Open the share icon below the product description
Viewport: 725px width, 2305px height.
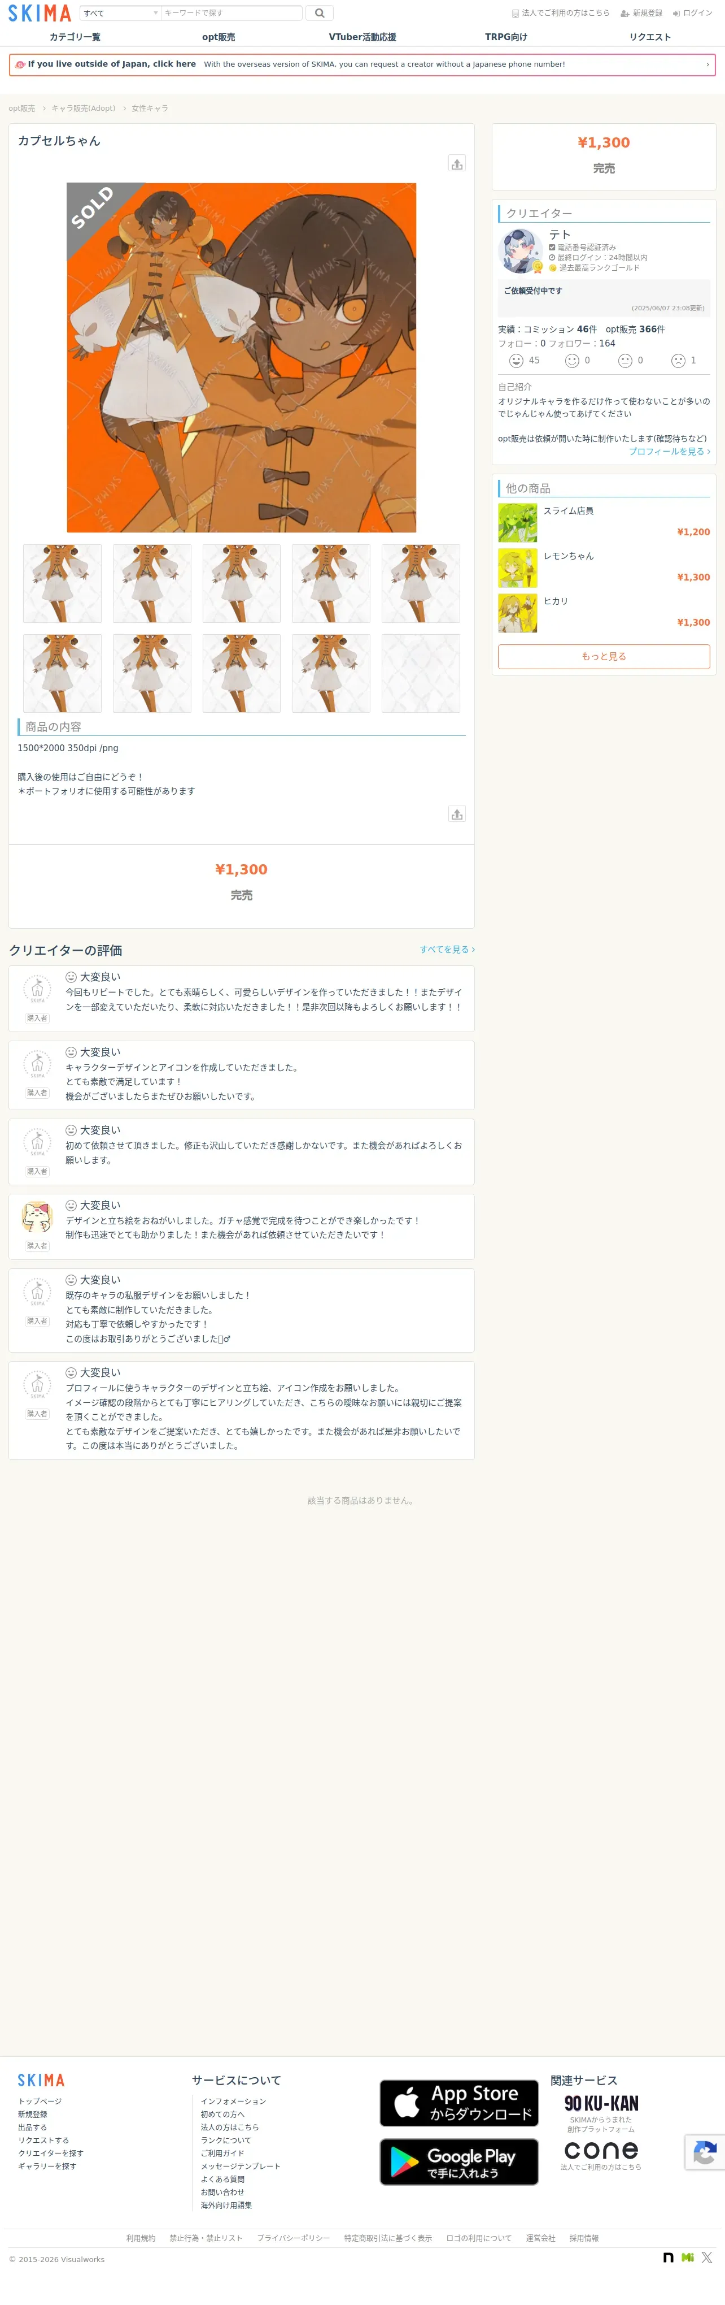[457, 813]
